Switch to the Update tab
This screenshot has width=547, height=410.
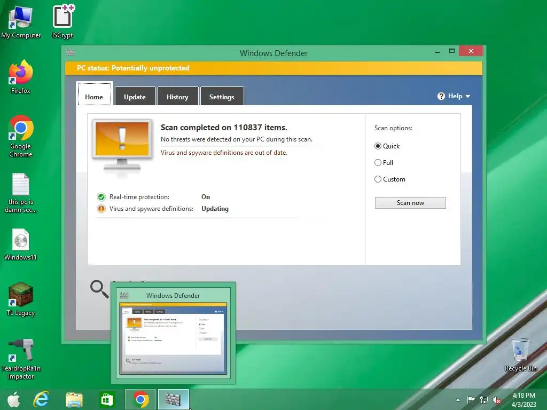click(135, 96)
